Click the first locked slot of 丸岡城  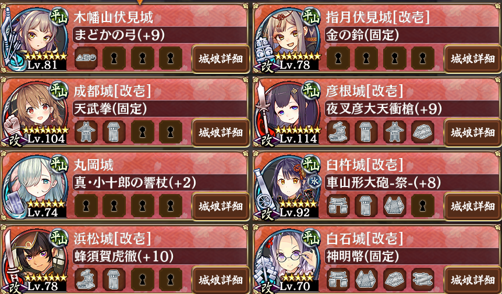[x=86, y=206]
